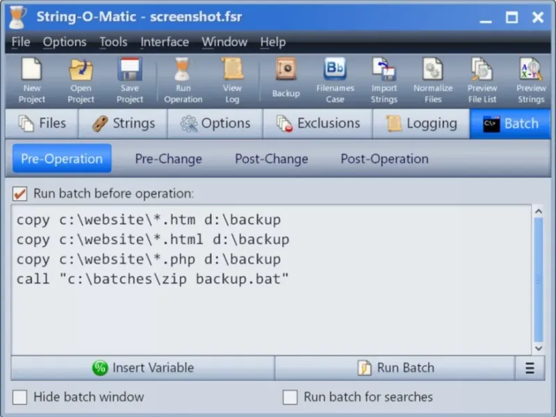Click the line "copy c:\website\*.php d:\backup"

[149, 259]
